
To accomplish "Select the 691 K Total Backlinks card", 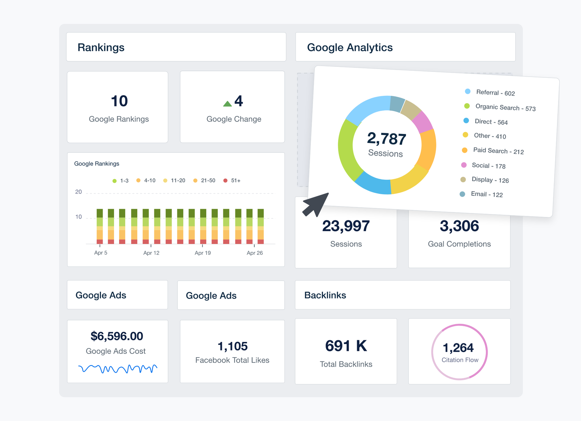I will pos(346,351).
